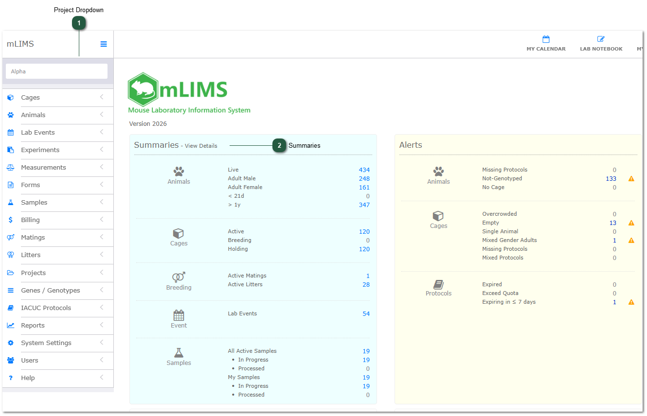Screen dimensions: 647x416
Task: Click the View Details link in Summaries
Action: (x=201, y=146)
